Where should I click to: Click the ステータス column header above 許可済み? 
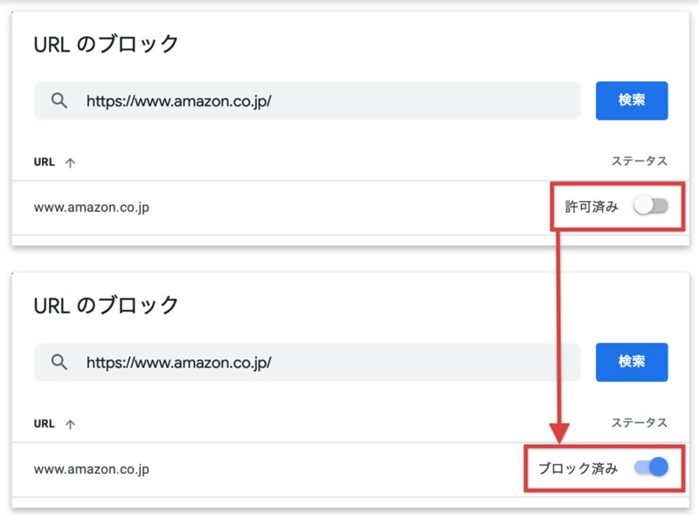[x=639, y=161]
